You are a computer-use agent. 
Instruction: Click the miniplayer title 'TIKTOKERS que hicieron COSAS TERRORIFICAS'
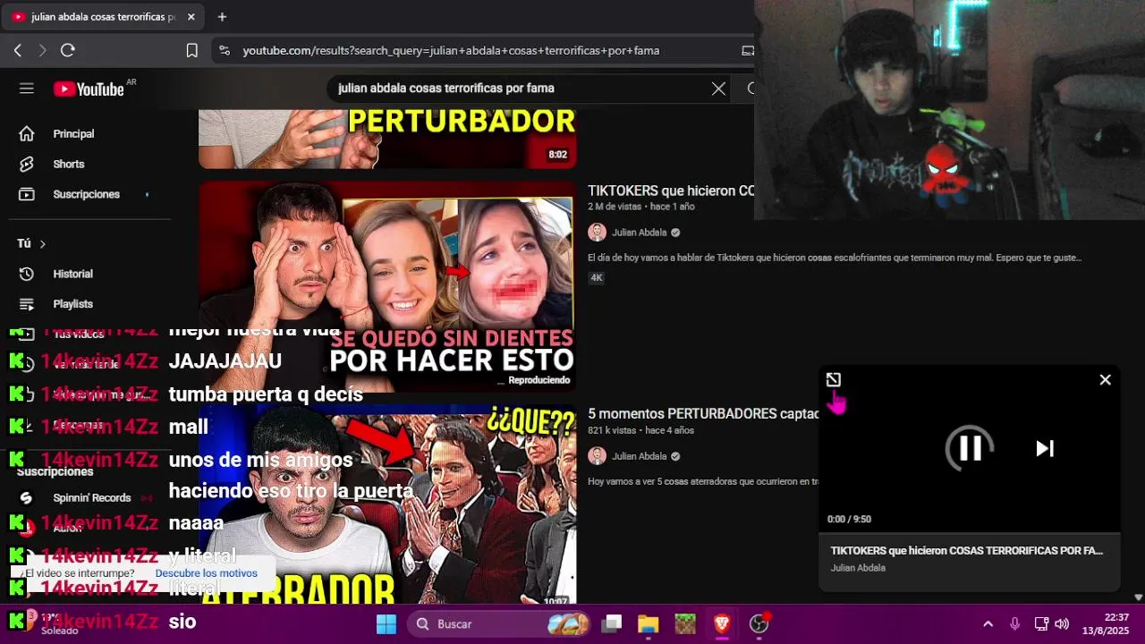coord(967,551)
